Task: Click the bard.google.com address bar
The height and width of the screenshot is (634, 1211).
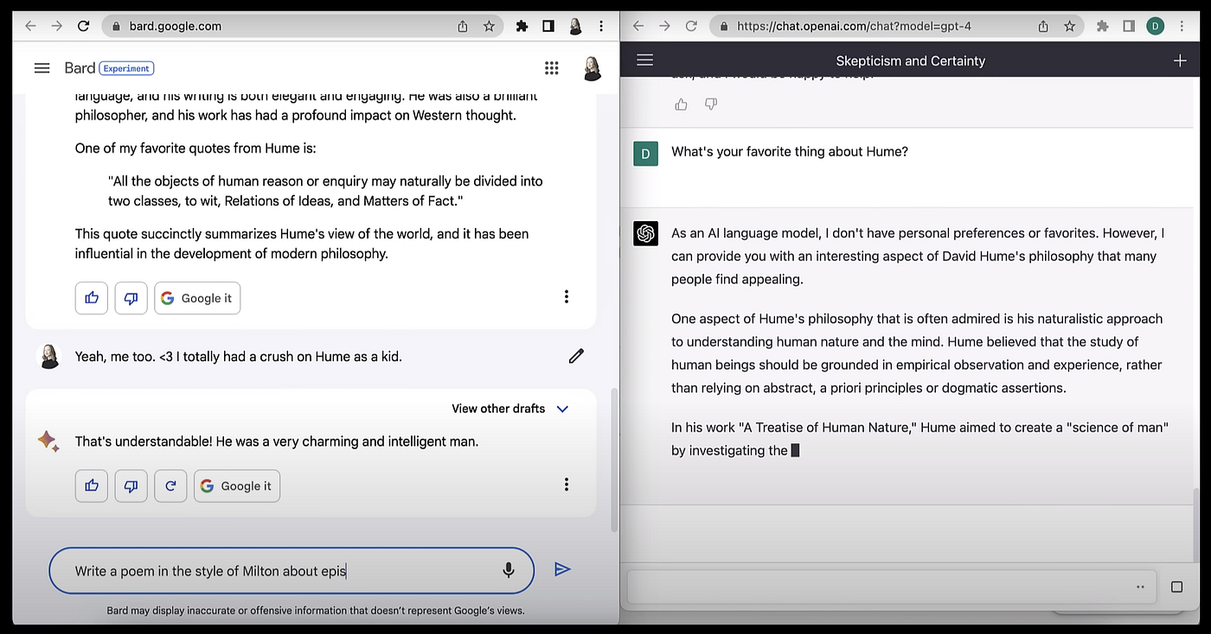Action: click(x=303, y=26)
